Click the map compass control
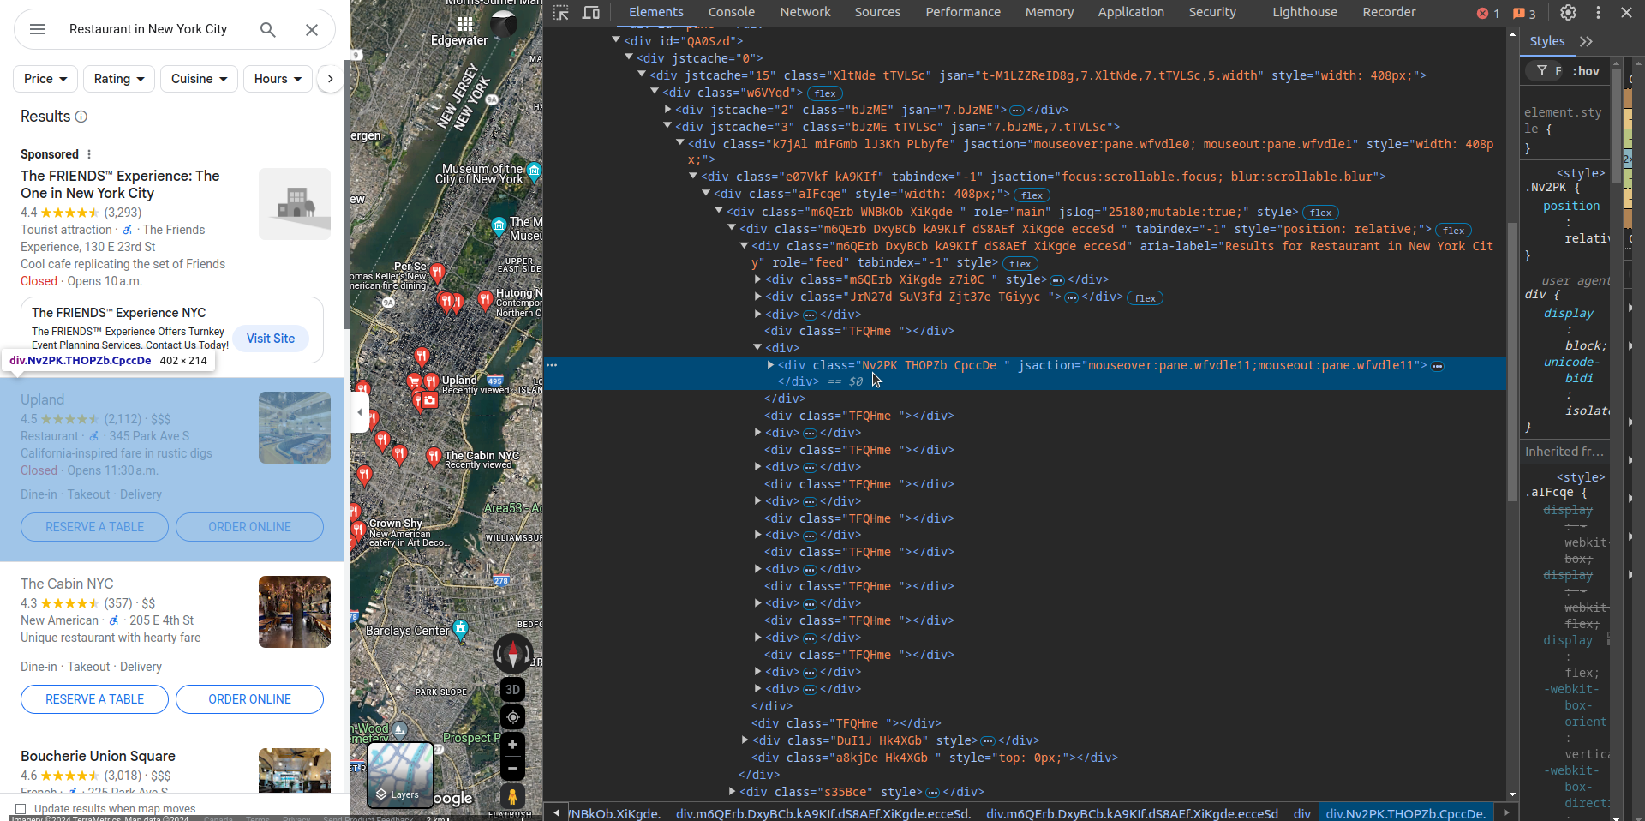The height and width of the screenshot is (821, 1645). point(512,654)
